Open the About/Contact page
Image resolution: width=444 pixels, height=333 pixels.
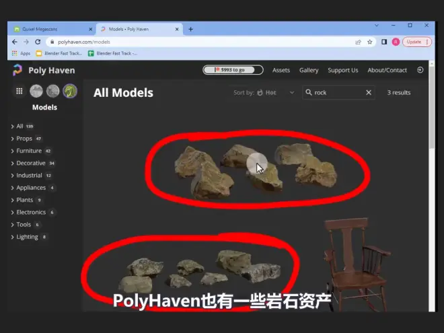point(387,70)
